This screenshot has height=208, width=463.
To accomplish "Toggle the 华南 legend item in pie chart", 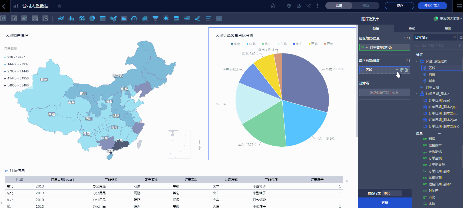I will 236,44.
